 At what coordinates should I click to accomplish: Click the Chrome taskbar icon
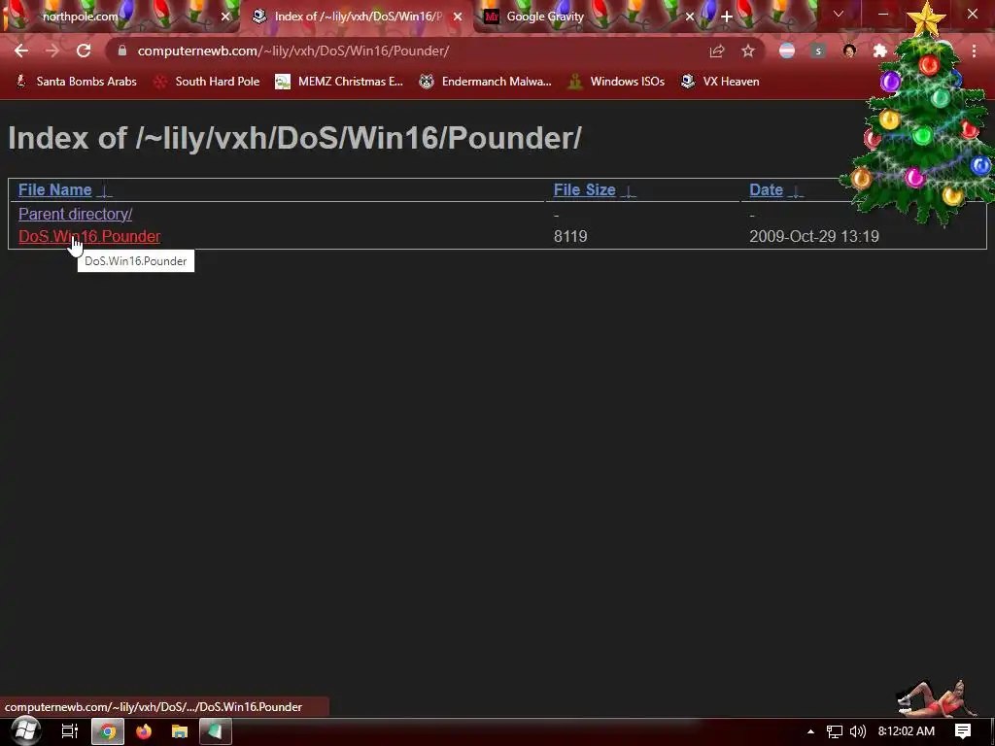(108, 731)
